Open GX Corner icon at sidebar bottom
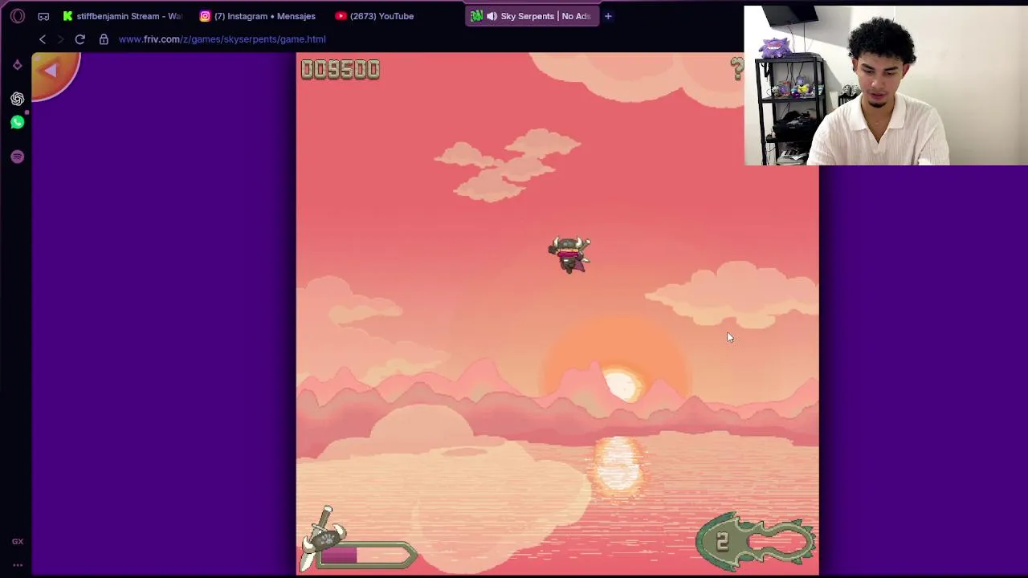 click(x=18, y=542)
